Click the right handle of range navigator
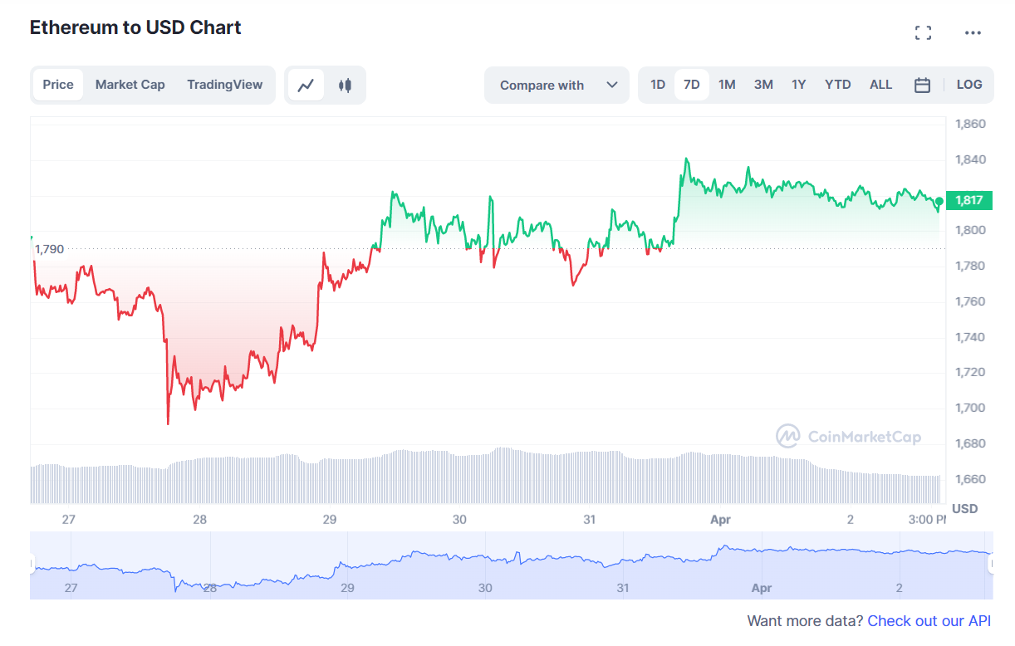The height and width of the screenshot is (646, 1015). point(991,565)
